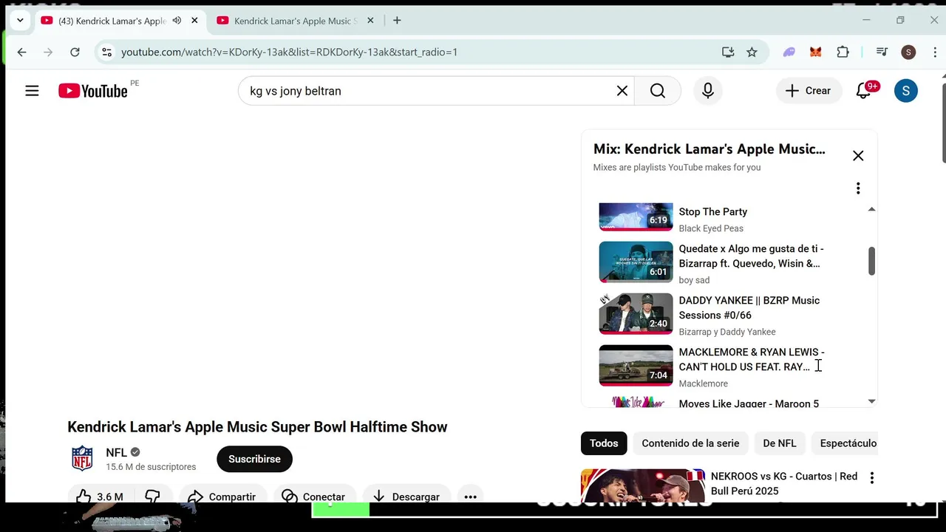Open the Mix playlist three-dot options
946x532 pixels.
(x=858, y=188)
